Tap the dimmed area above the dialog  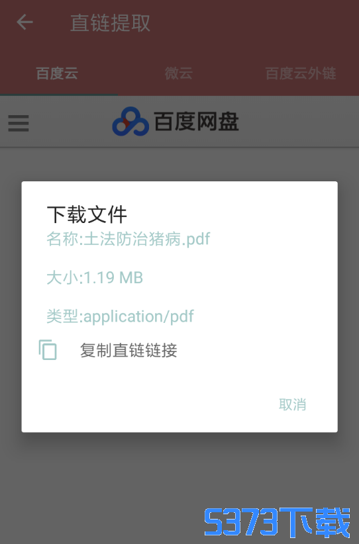point(179,164)
